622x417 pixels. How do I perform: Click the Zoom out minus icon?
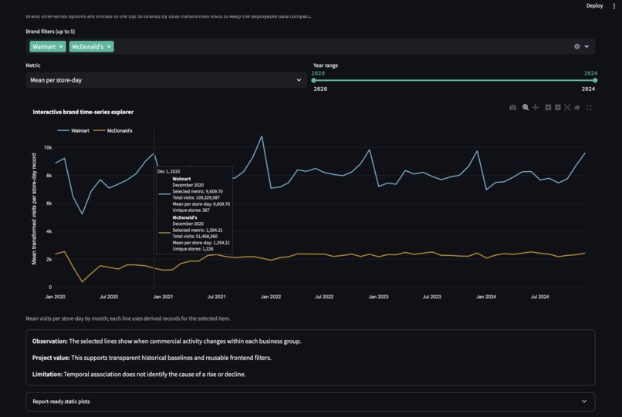[x=558, y=107]
